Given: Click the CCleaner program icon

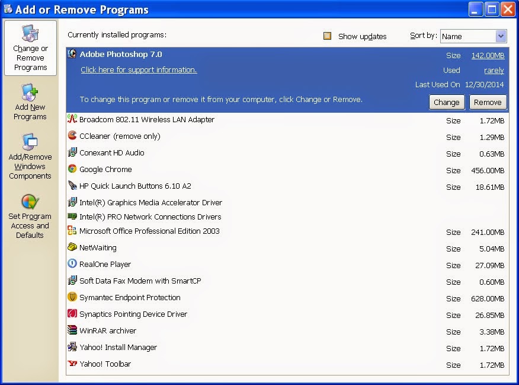Looking at the screenshot, I should 72,135.
